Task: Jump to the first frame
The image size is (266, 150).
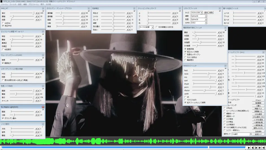Action: coord(260,148)
